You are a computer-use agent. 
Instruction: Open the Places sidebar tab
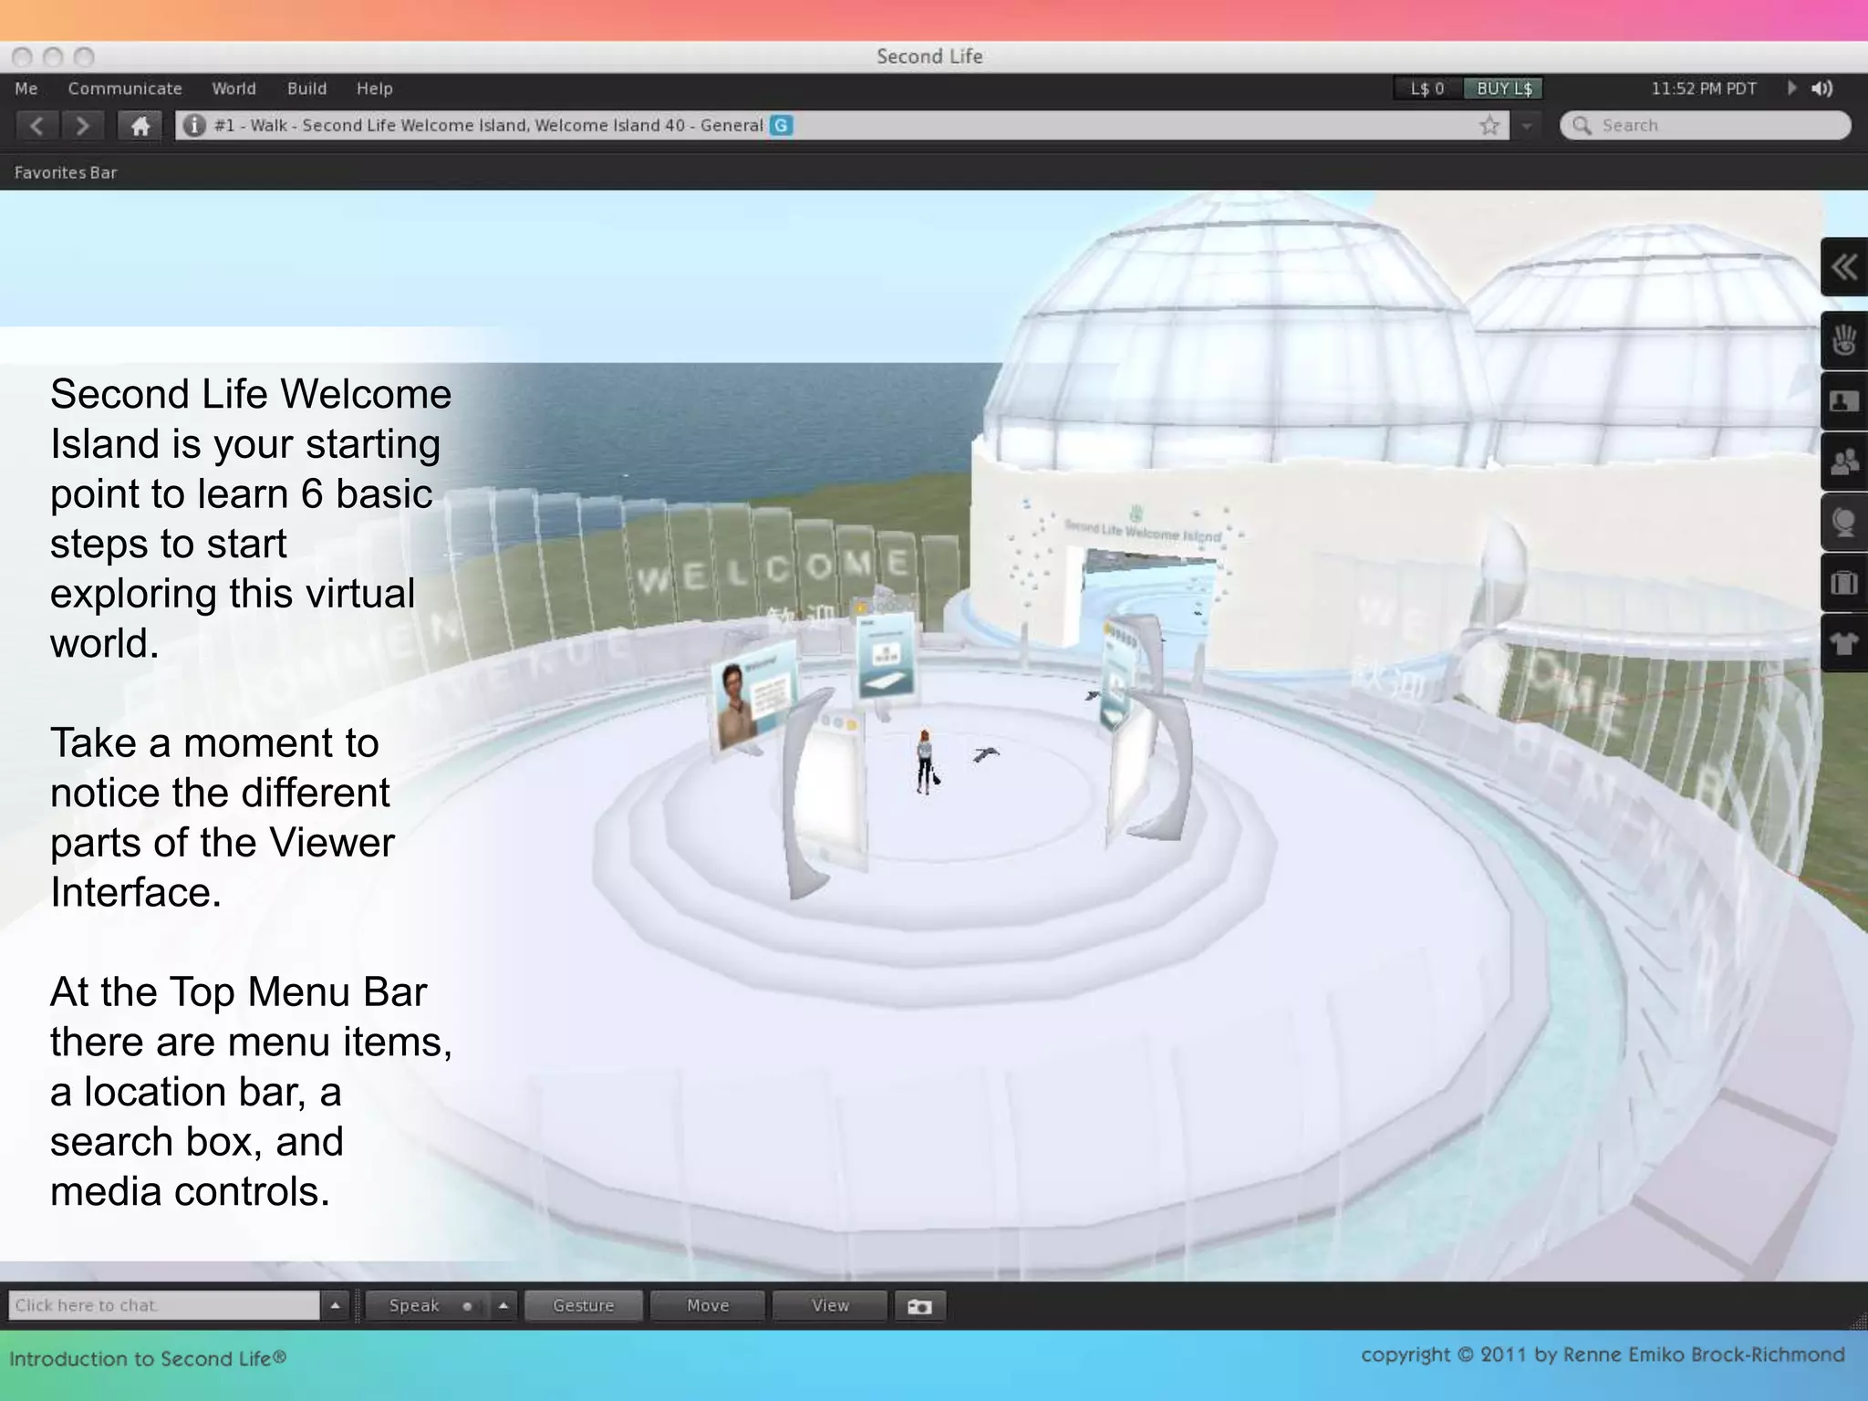(x=1844, y=523)
